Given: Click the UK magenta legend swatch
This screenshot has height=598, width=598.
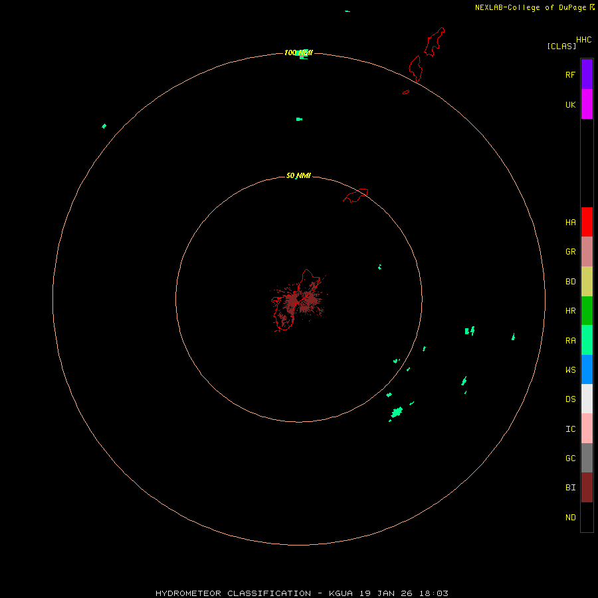Looking at the screenshot, I should click(x=587, y=104).
